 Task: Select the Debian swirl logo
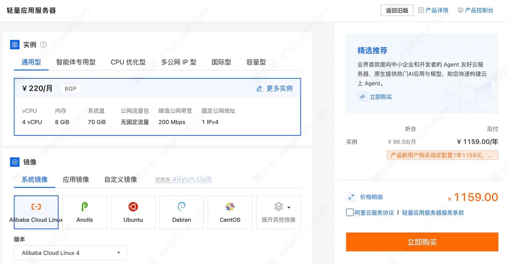click(x=181, y=207)
